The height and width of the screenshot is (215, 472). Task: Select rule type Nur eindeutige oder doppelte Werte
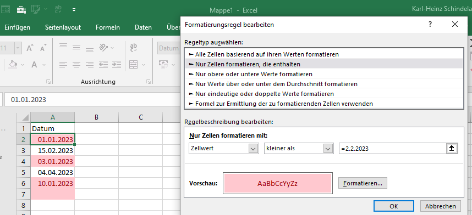point(324,94)
